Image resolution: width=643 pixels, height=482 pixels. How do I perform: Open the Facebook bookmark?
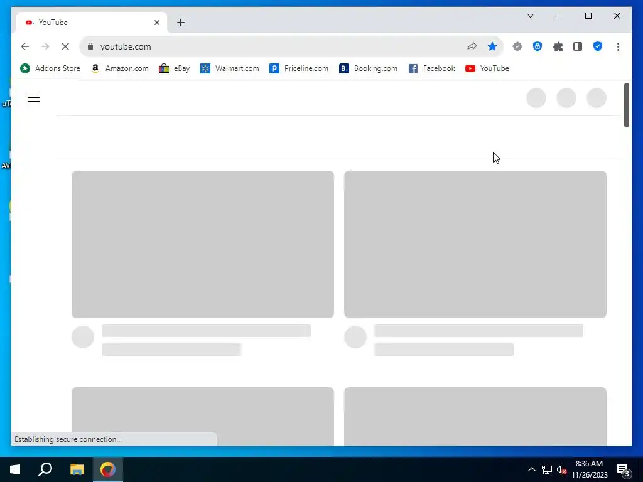[x=432, y=68]
